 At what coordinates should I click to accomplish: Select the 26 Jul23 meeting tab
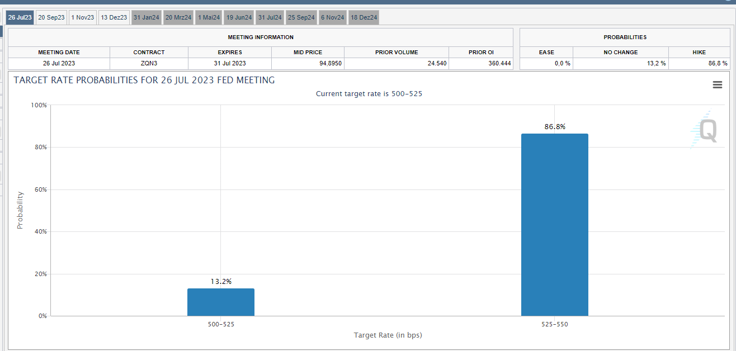pos(20,18)
